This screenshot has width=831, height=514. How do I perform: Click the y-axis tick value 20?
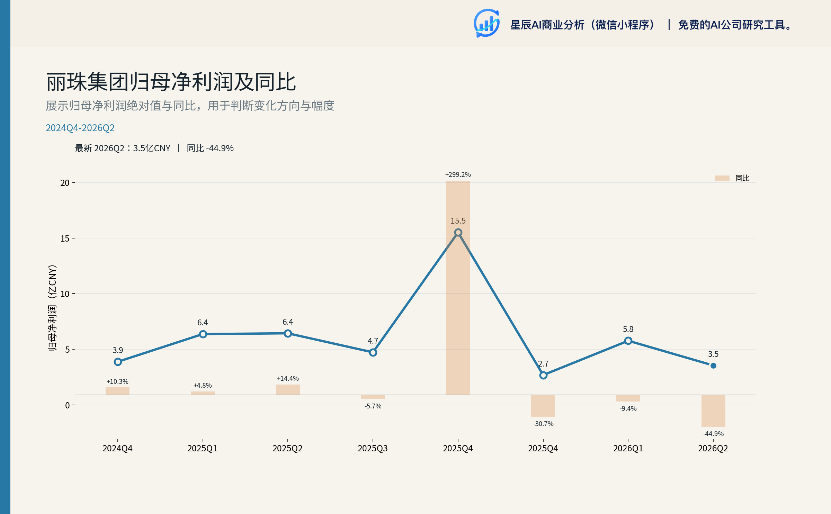pyautogui.click(x=65, y=183)
